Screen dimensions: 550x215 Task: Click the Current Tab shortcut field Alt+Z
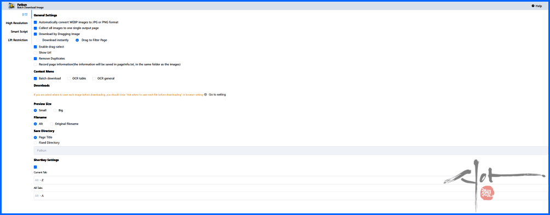(290, 180)
